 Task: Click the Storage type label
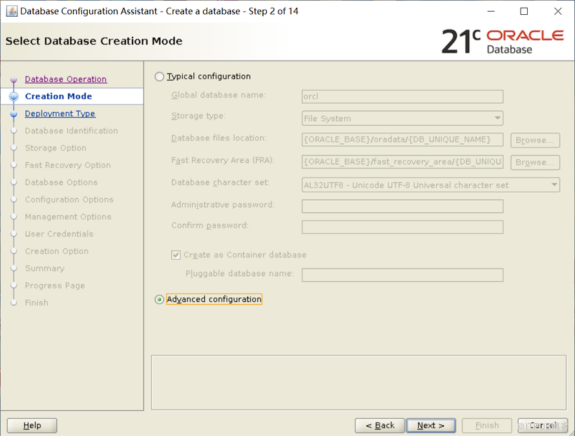coord(198,116)
